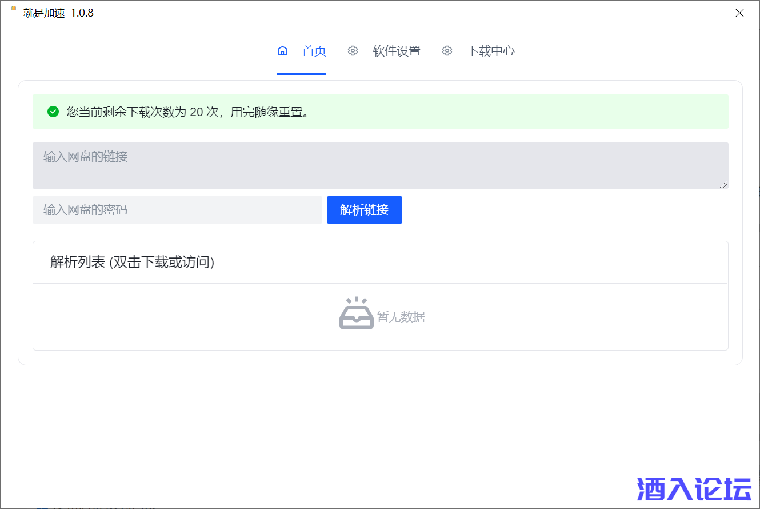Viewport: 760px width, 509px height.
Task: Minimize the 就是加速 window
Action: 659,13
